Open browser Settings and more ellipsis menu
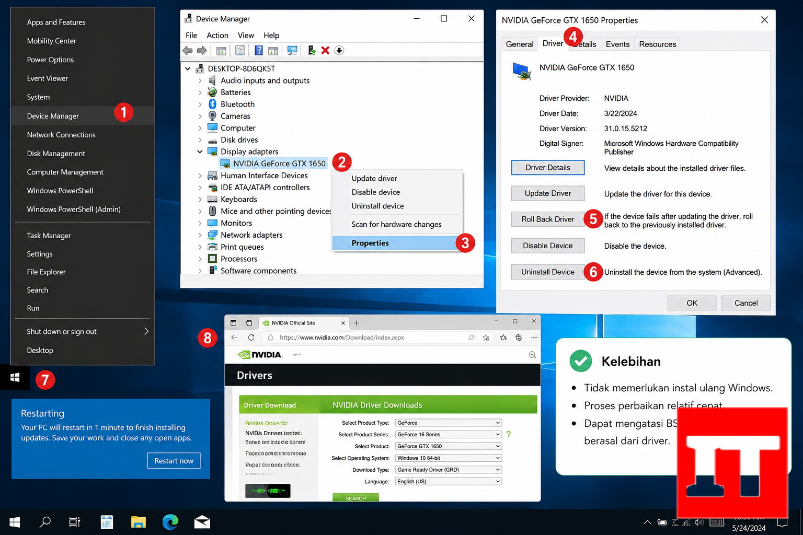This screenshot has height=535, width=803. 534,338
